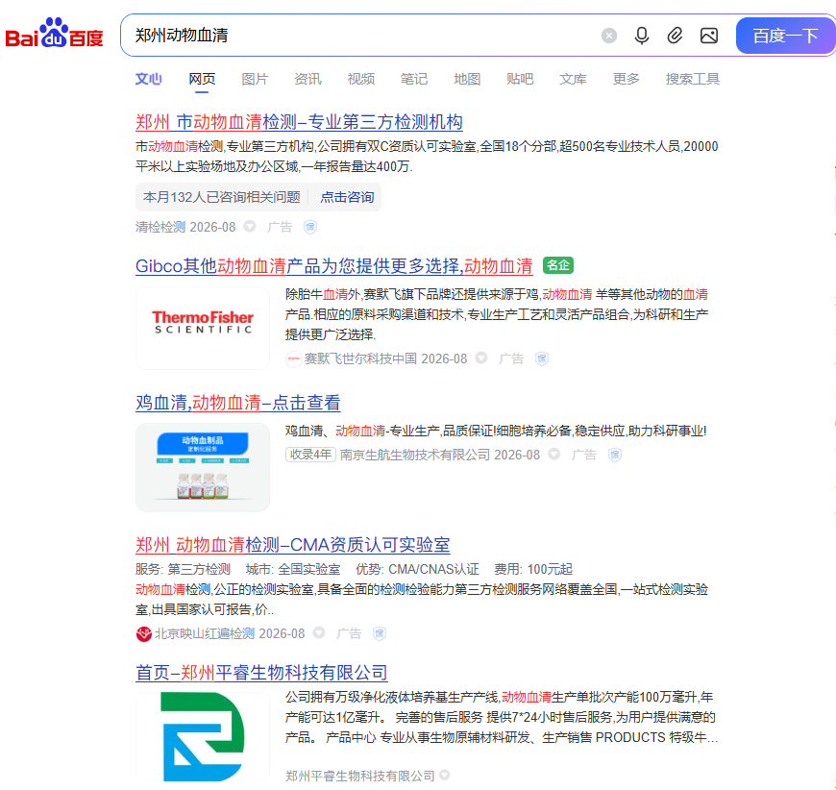Click 郑州平睿生物科技有限公司 source text
836x790 pixels.
[x=360, y=776]
